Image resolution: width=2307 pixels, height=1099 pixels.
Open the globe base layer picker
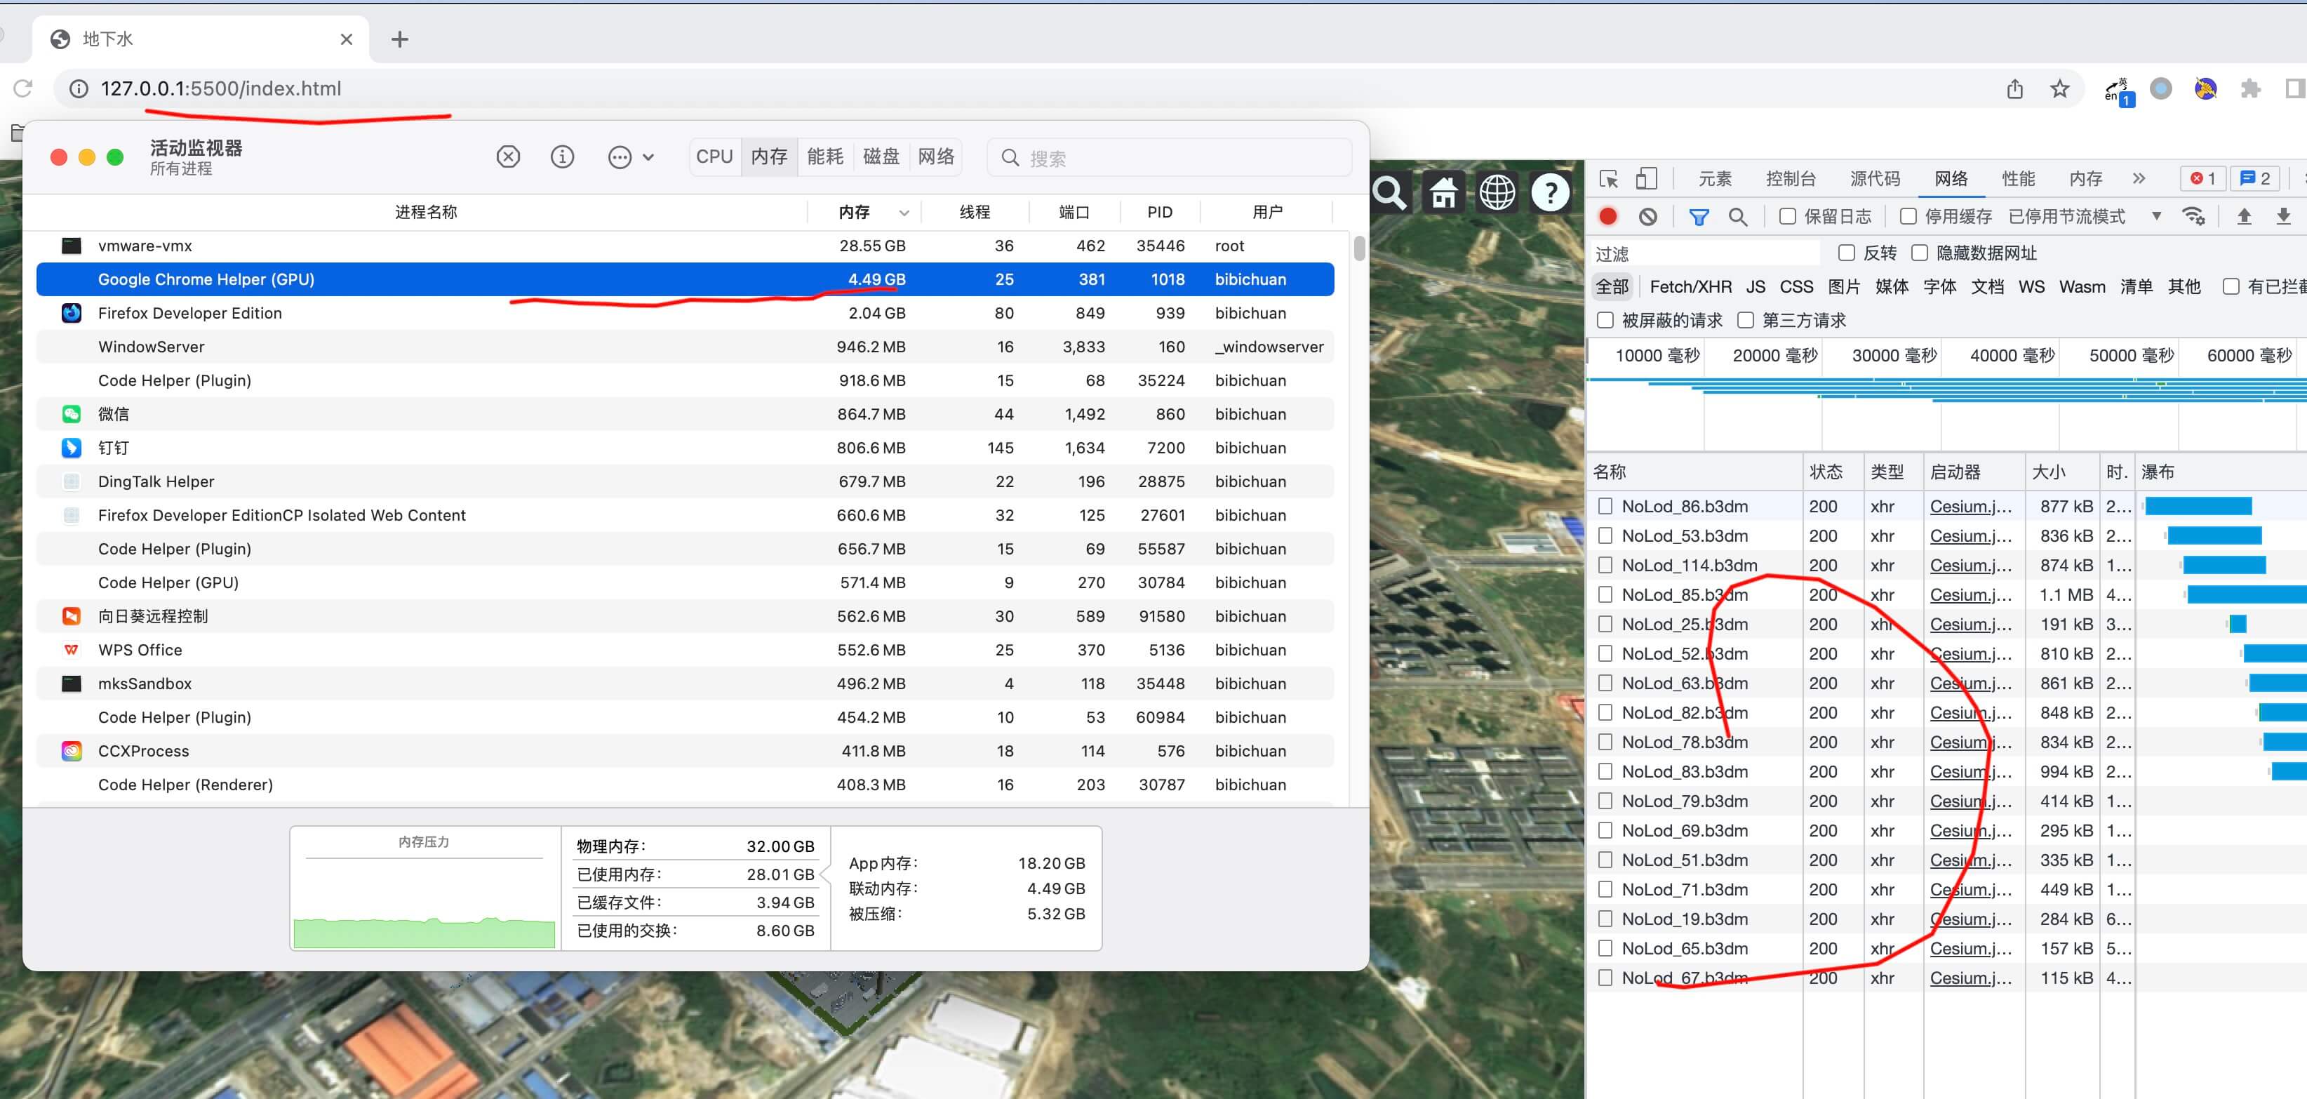1497,192
